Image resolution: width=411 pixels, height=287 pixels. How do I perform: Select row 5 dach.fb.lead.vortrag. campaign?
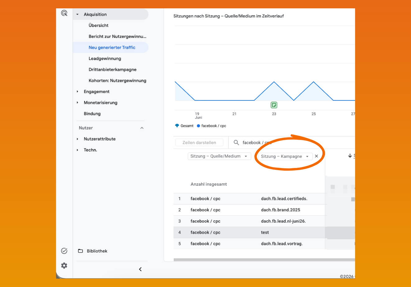coord(282,244)
